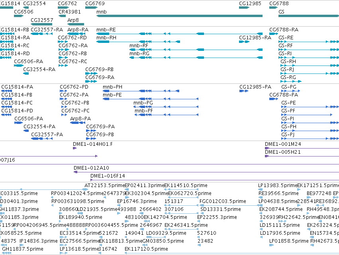Click transcript mnb-RF label
Image resolution: width=339 pixels, height=255 pixels.
139,46
